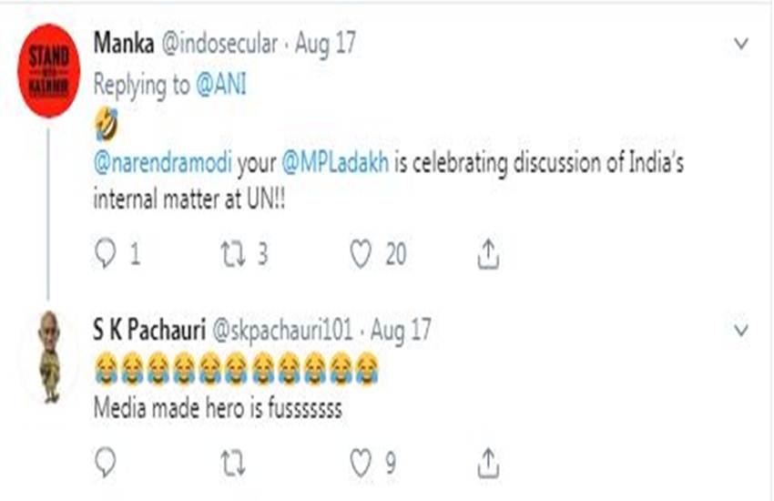Share S K Pachauri's tweet
The image size is (774, 501).
(488, 464)
